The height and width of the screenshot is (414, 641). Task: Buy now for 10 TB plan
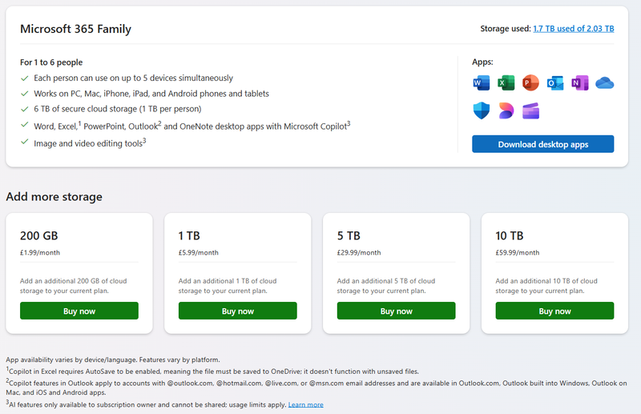554,311
